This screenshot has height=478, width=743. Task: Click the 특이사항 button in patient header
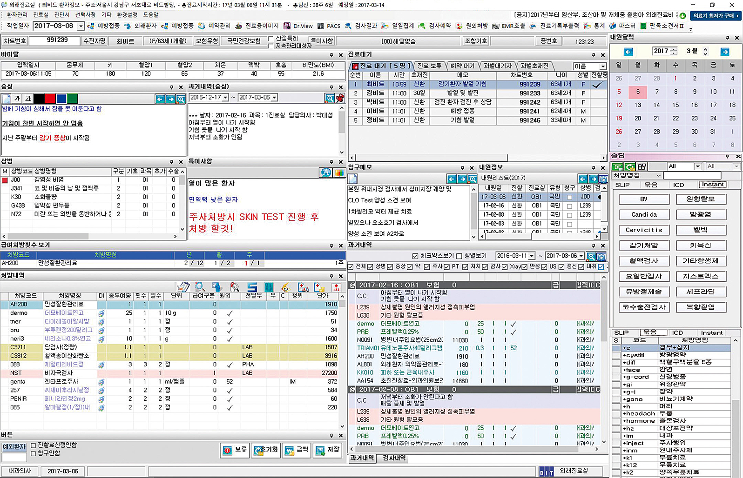(x=322, y=41)
